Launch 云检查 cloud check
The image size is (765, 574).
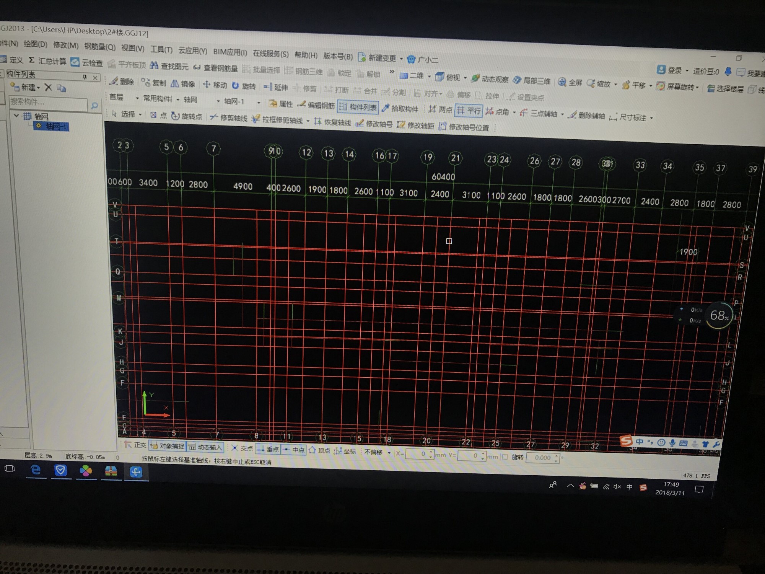(87, 62)
